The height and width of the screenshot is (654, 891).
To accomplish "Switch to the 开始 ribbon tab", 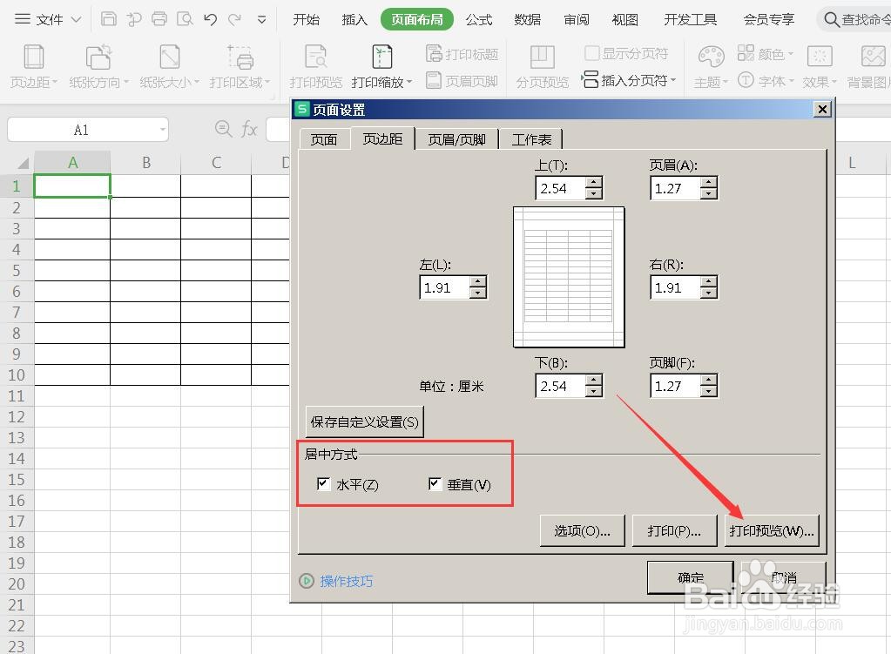I will click(307, 20).
